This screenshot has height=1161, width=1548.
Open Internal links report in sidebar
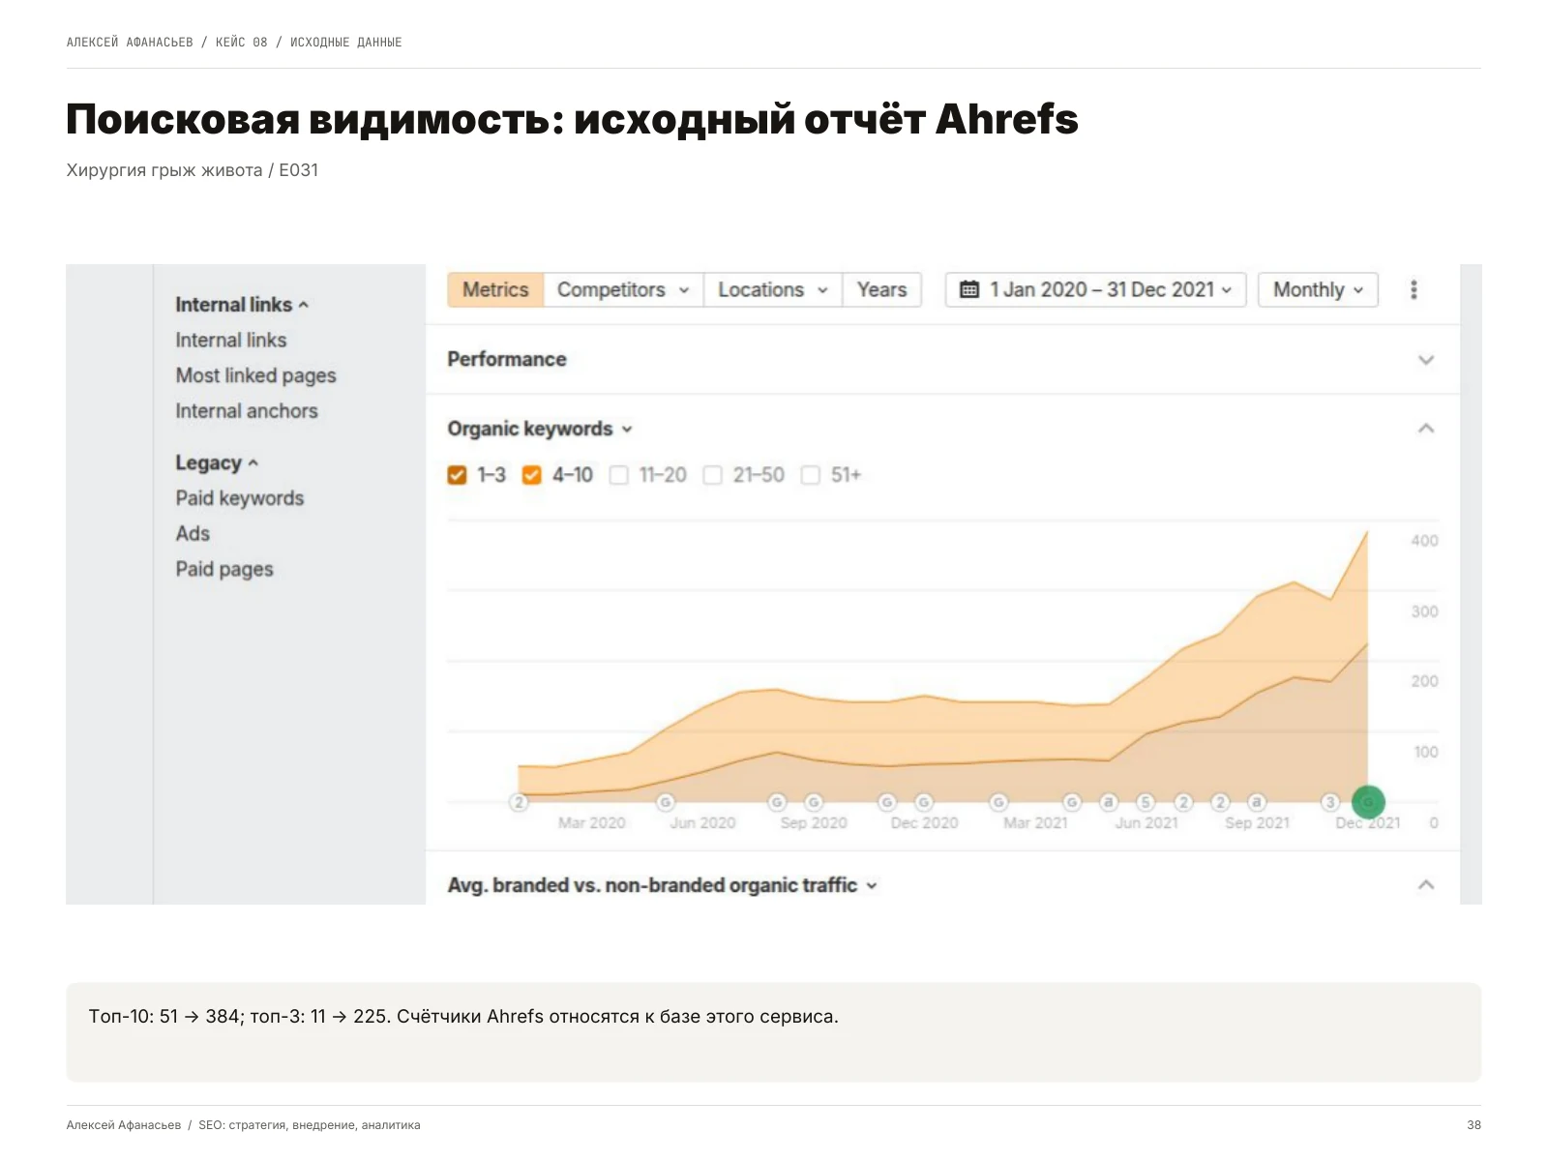pyautogui.click(x=231, y=341)
